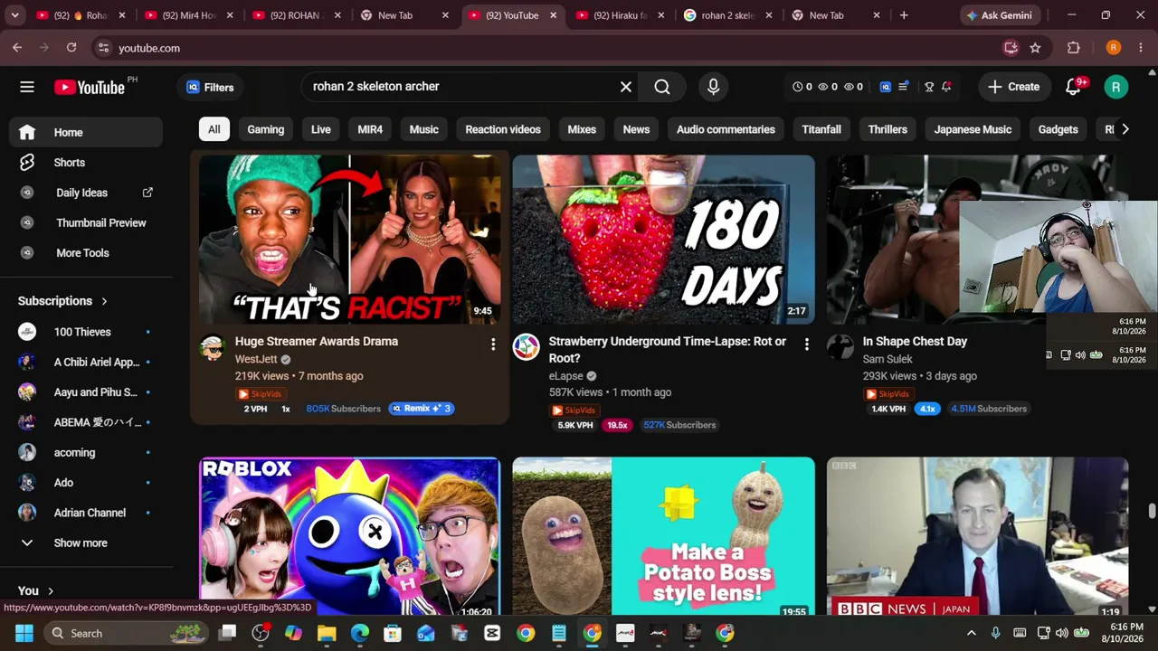Expand Show more subscriptions
The width and height of the screenshot is (1158, 651).
pos(87,542)
